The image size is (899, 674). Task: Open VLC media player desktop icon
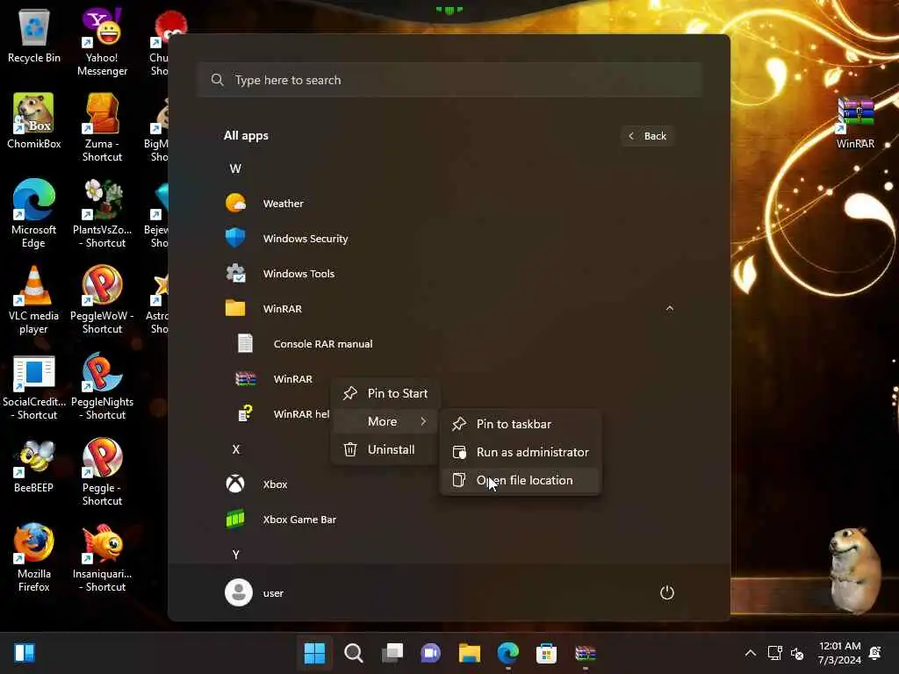[34, 300]
